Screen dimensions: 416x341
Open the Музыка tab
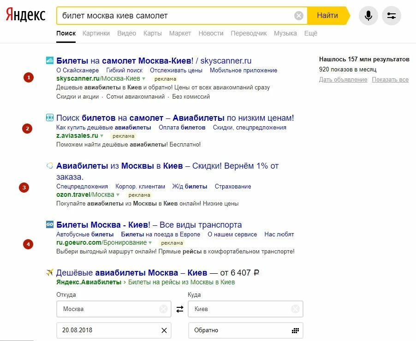click(x=285, y=34)
